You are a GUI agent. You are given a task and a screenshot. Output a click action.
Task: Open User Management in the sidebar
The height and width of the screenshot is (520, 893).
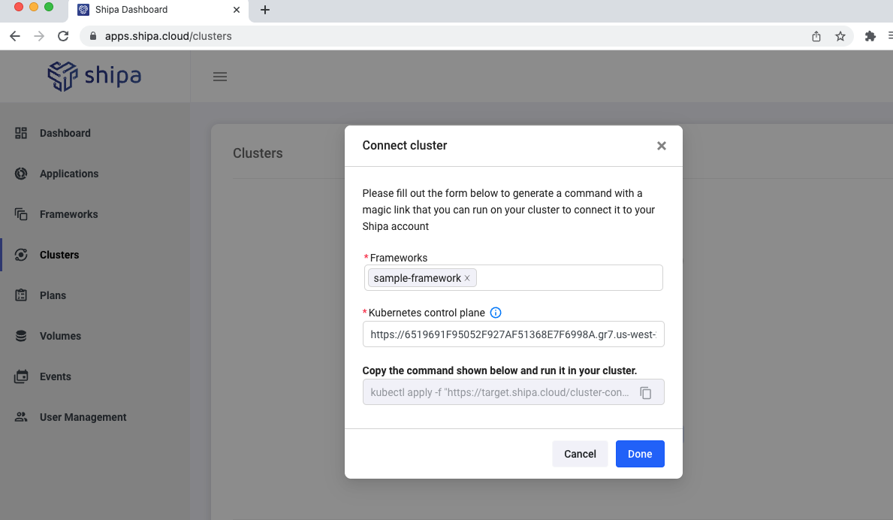83,417
